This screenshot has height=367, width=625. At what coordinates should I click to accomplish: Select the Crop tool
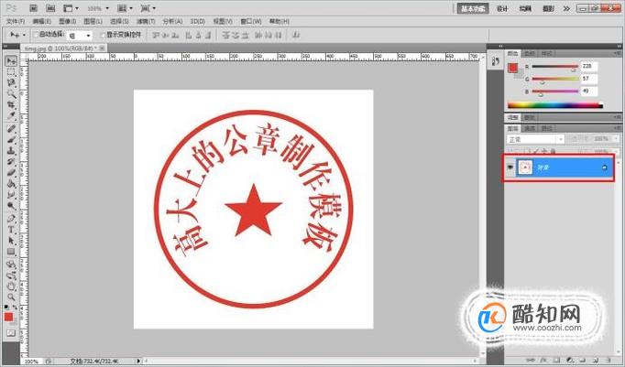pos(11,105)
